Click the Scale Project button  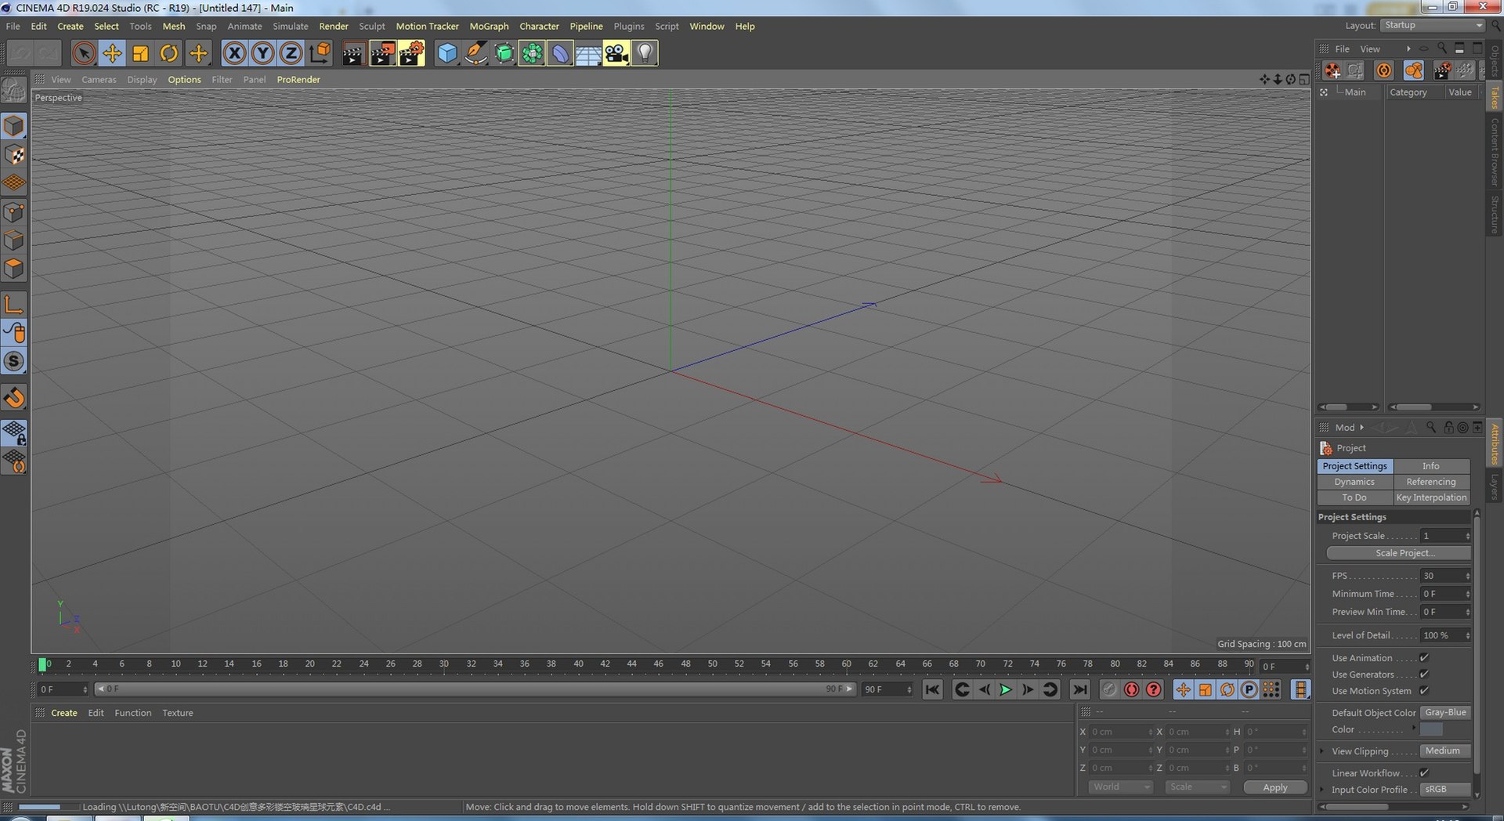[1398, 553]
